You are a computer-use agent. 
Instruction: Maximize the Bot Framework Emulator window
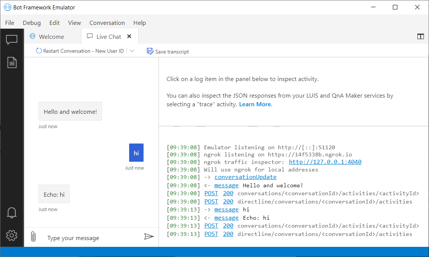[x=395, y=7]
